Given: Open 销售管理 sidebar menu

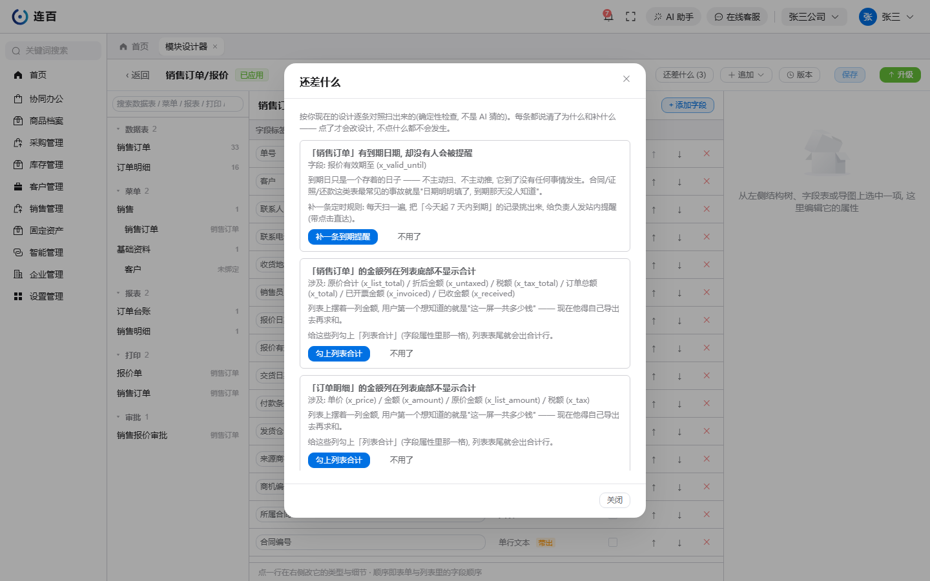Looking at the screenshot, I should [x=54, y=209].
